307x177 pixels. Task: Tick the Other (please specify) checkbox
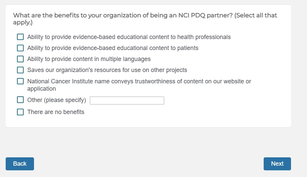coord(20,100)
